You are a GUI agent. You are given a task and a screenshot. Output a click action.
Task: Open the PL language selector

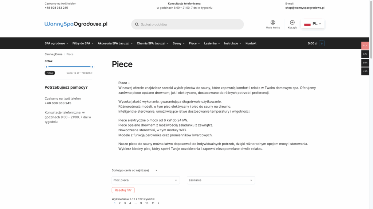313,24
